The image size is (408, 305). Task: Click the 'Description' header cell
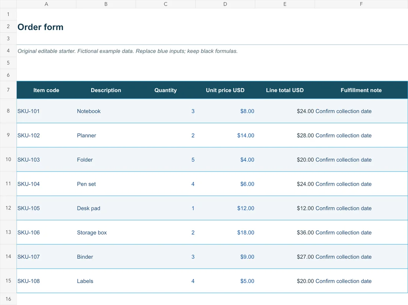(106, 90)
